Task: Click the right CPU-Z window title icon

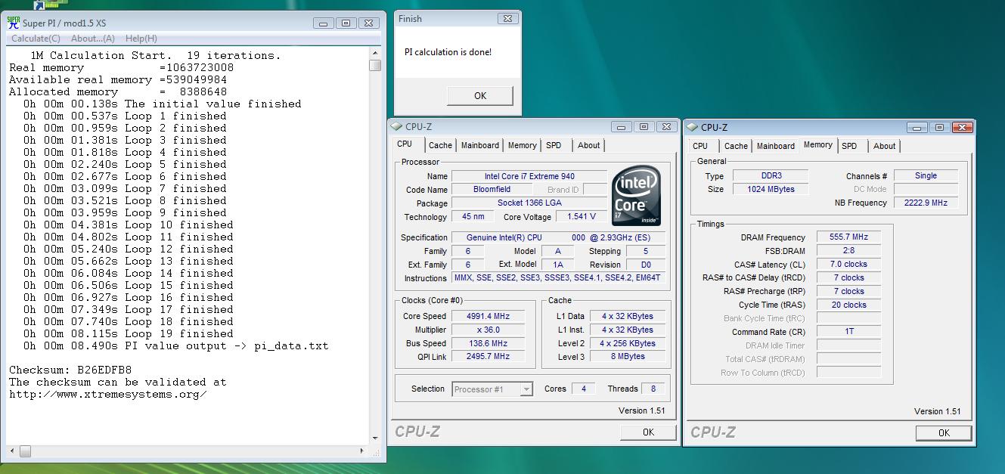Action: (693, 128)
